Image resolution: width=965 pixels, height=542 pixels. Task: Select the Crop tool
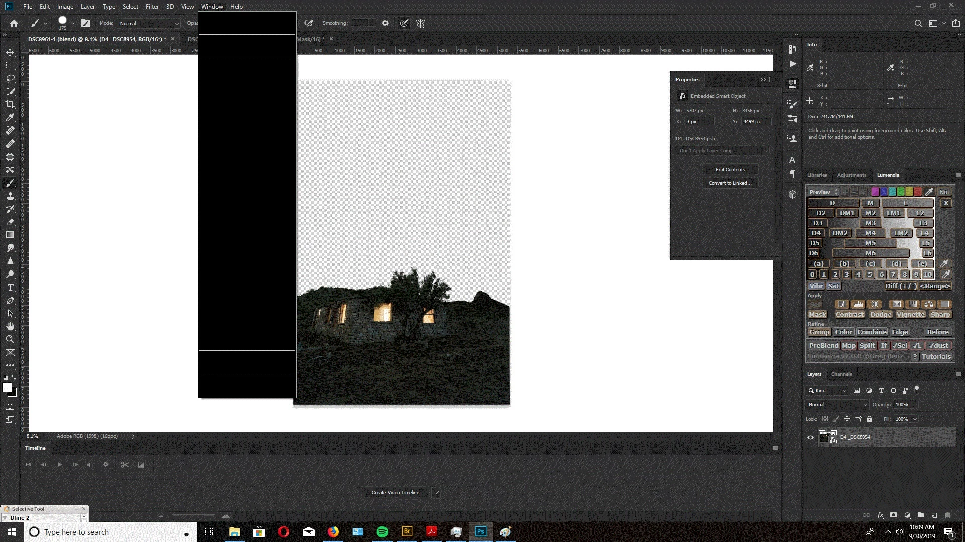[x=10, y=104]
